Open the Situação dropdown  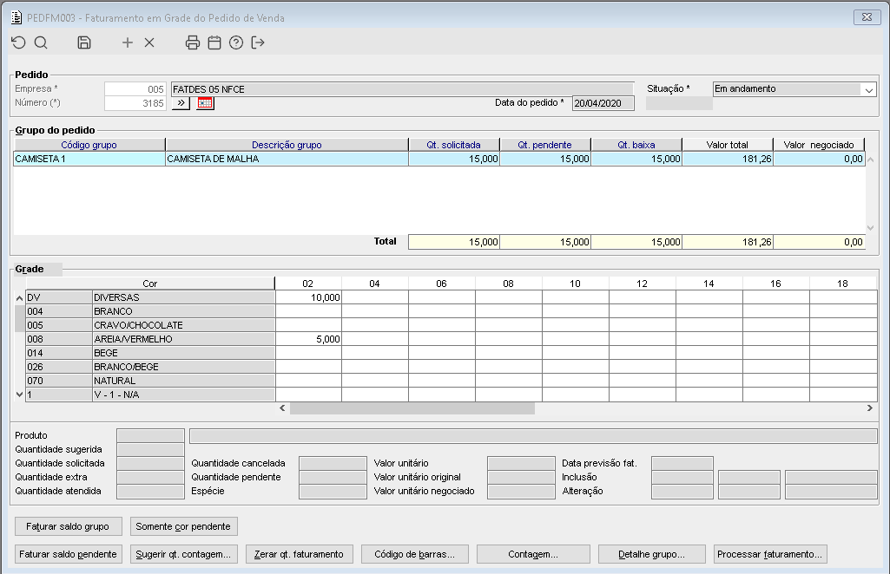(869, 89)
